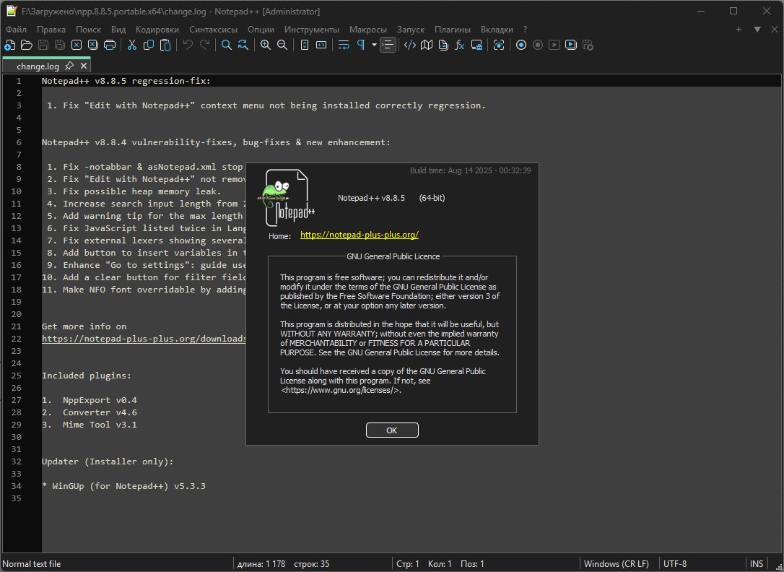The image size is (784, 572).
Task: Open the Плагины menu
Action: (x=453, y=30)
